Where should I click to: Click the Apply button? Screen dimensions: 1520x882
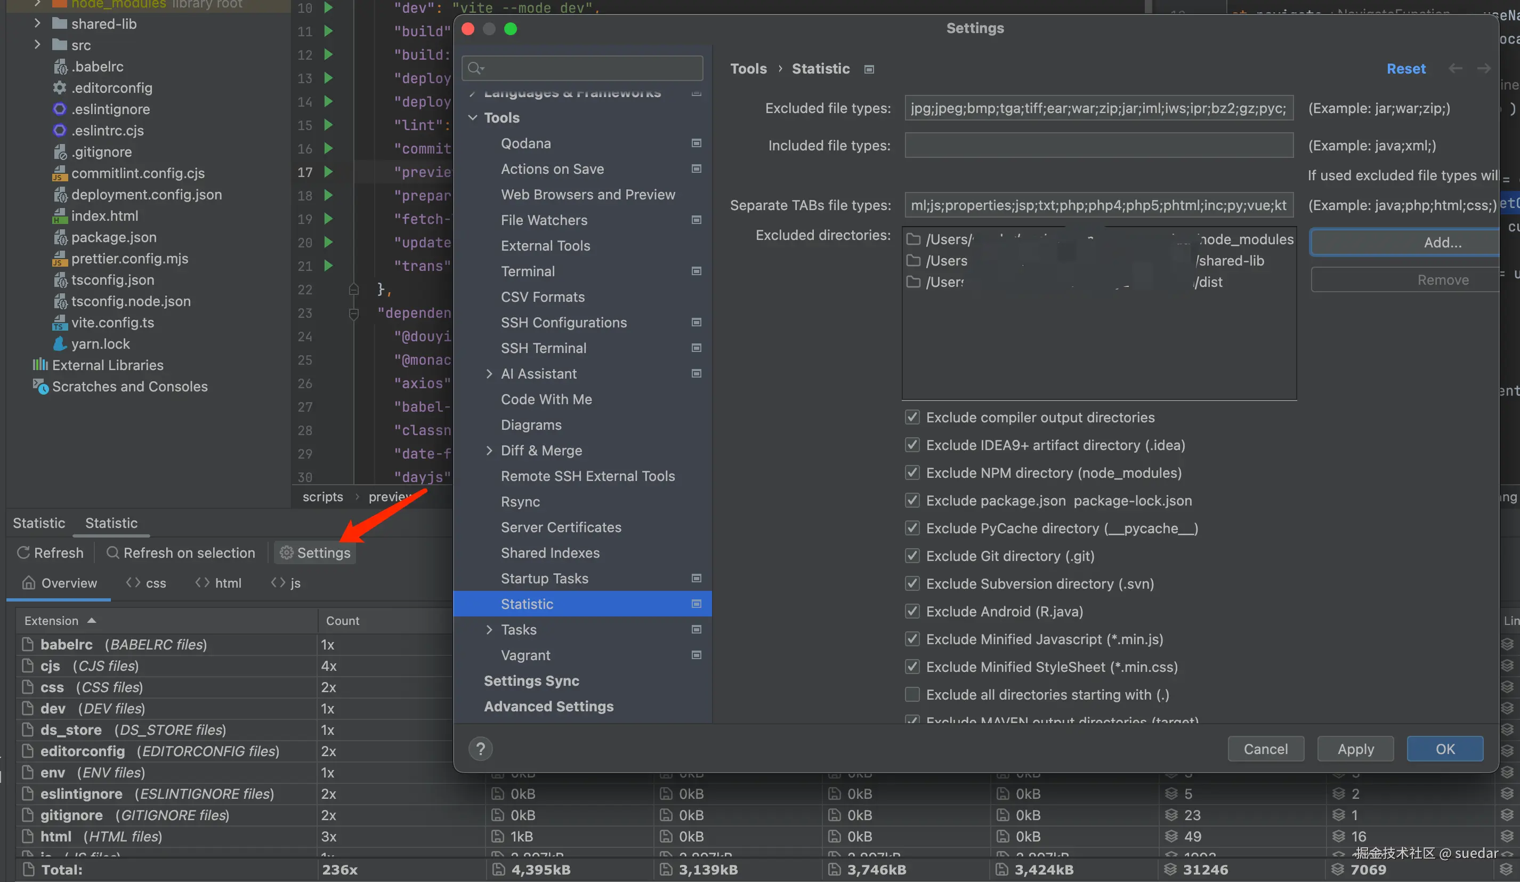[x=1355, y=749]
